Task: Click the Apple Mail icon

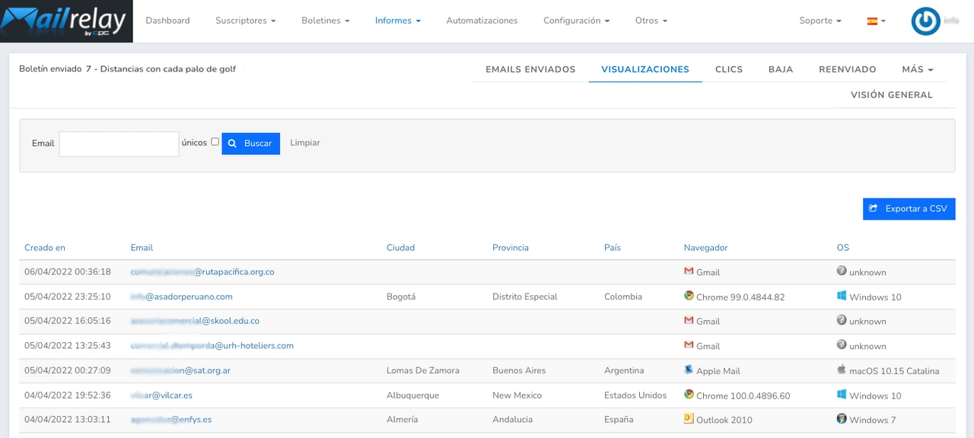Action: tap(689, 370)
